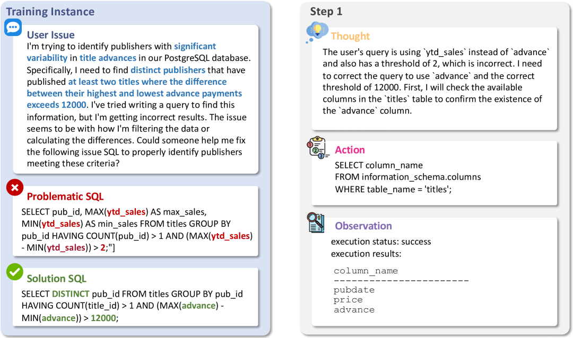Click the lightbulb Thought icon

[x=317, y=33]
